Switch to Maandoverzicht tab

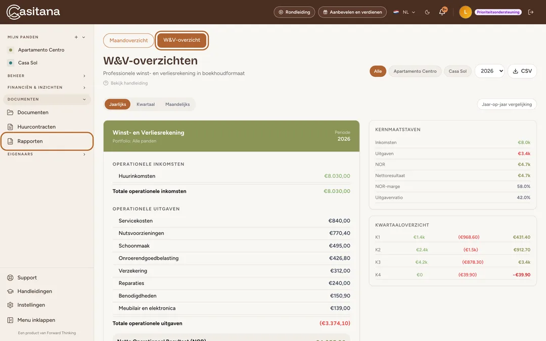pyautogui.click(x=128, y=40)
